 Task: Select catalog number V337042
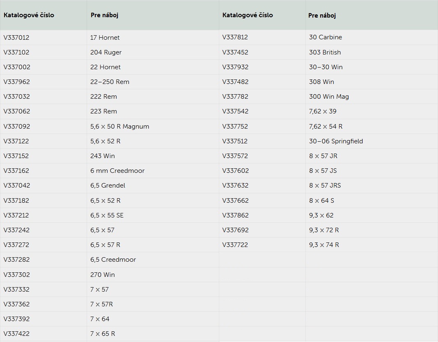(x=17, y=186)
